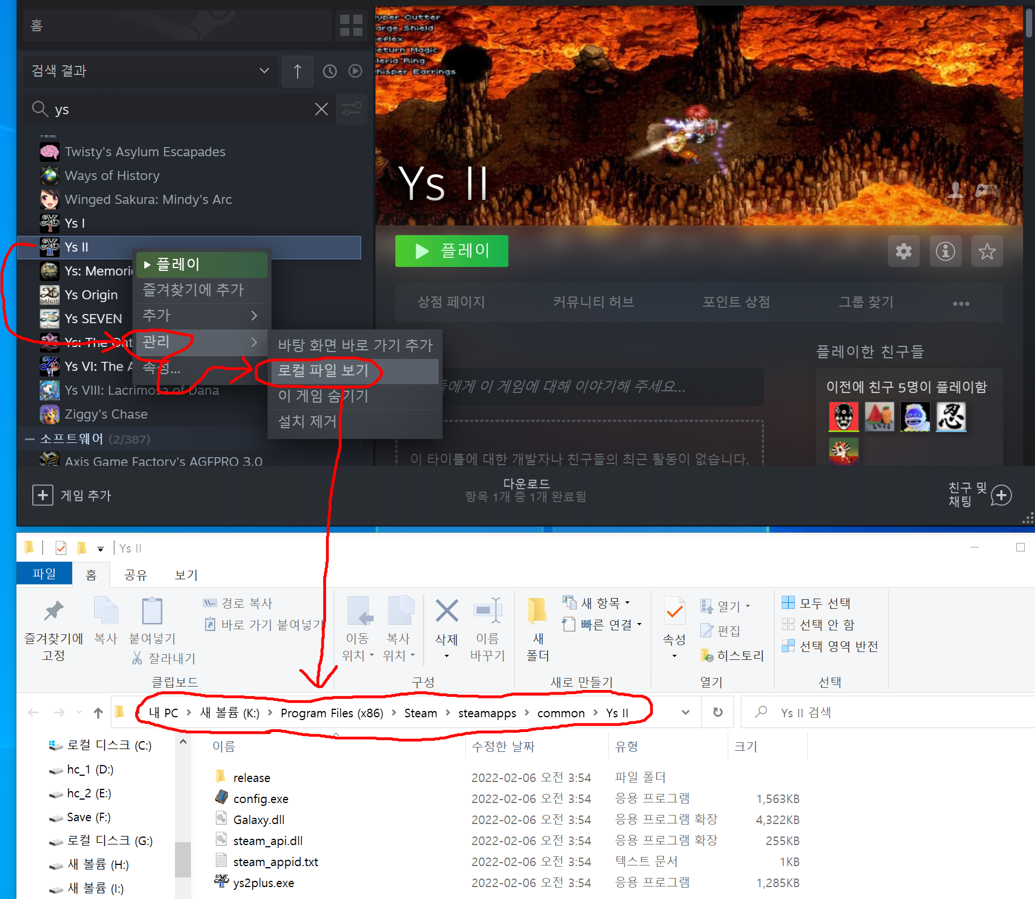Choose 즐겨찾기에 추가 in context menu
Viewport: 1035px width, 899px height.
(x=202, y=290)
